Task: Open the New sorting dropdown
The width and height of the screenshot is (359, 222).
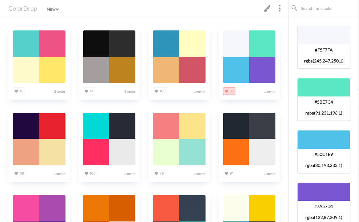Action: click(x=53, y=9)
